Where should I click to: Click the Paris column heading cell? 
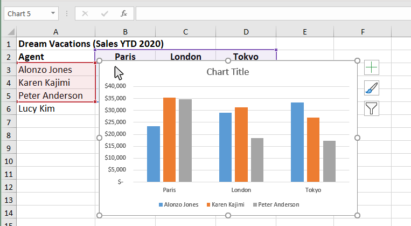click(x=125, y=56)
